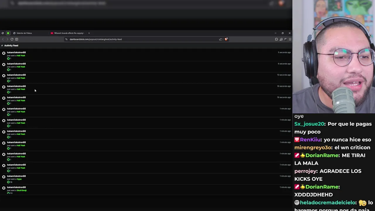Click the streamer webcam video feed
The height and width of the screenshot is (211, 375).
click(x=334, y=57)
